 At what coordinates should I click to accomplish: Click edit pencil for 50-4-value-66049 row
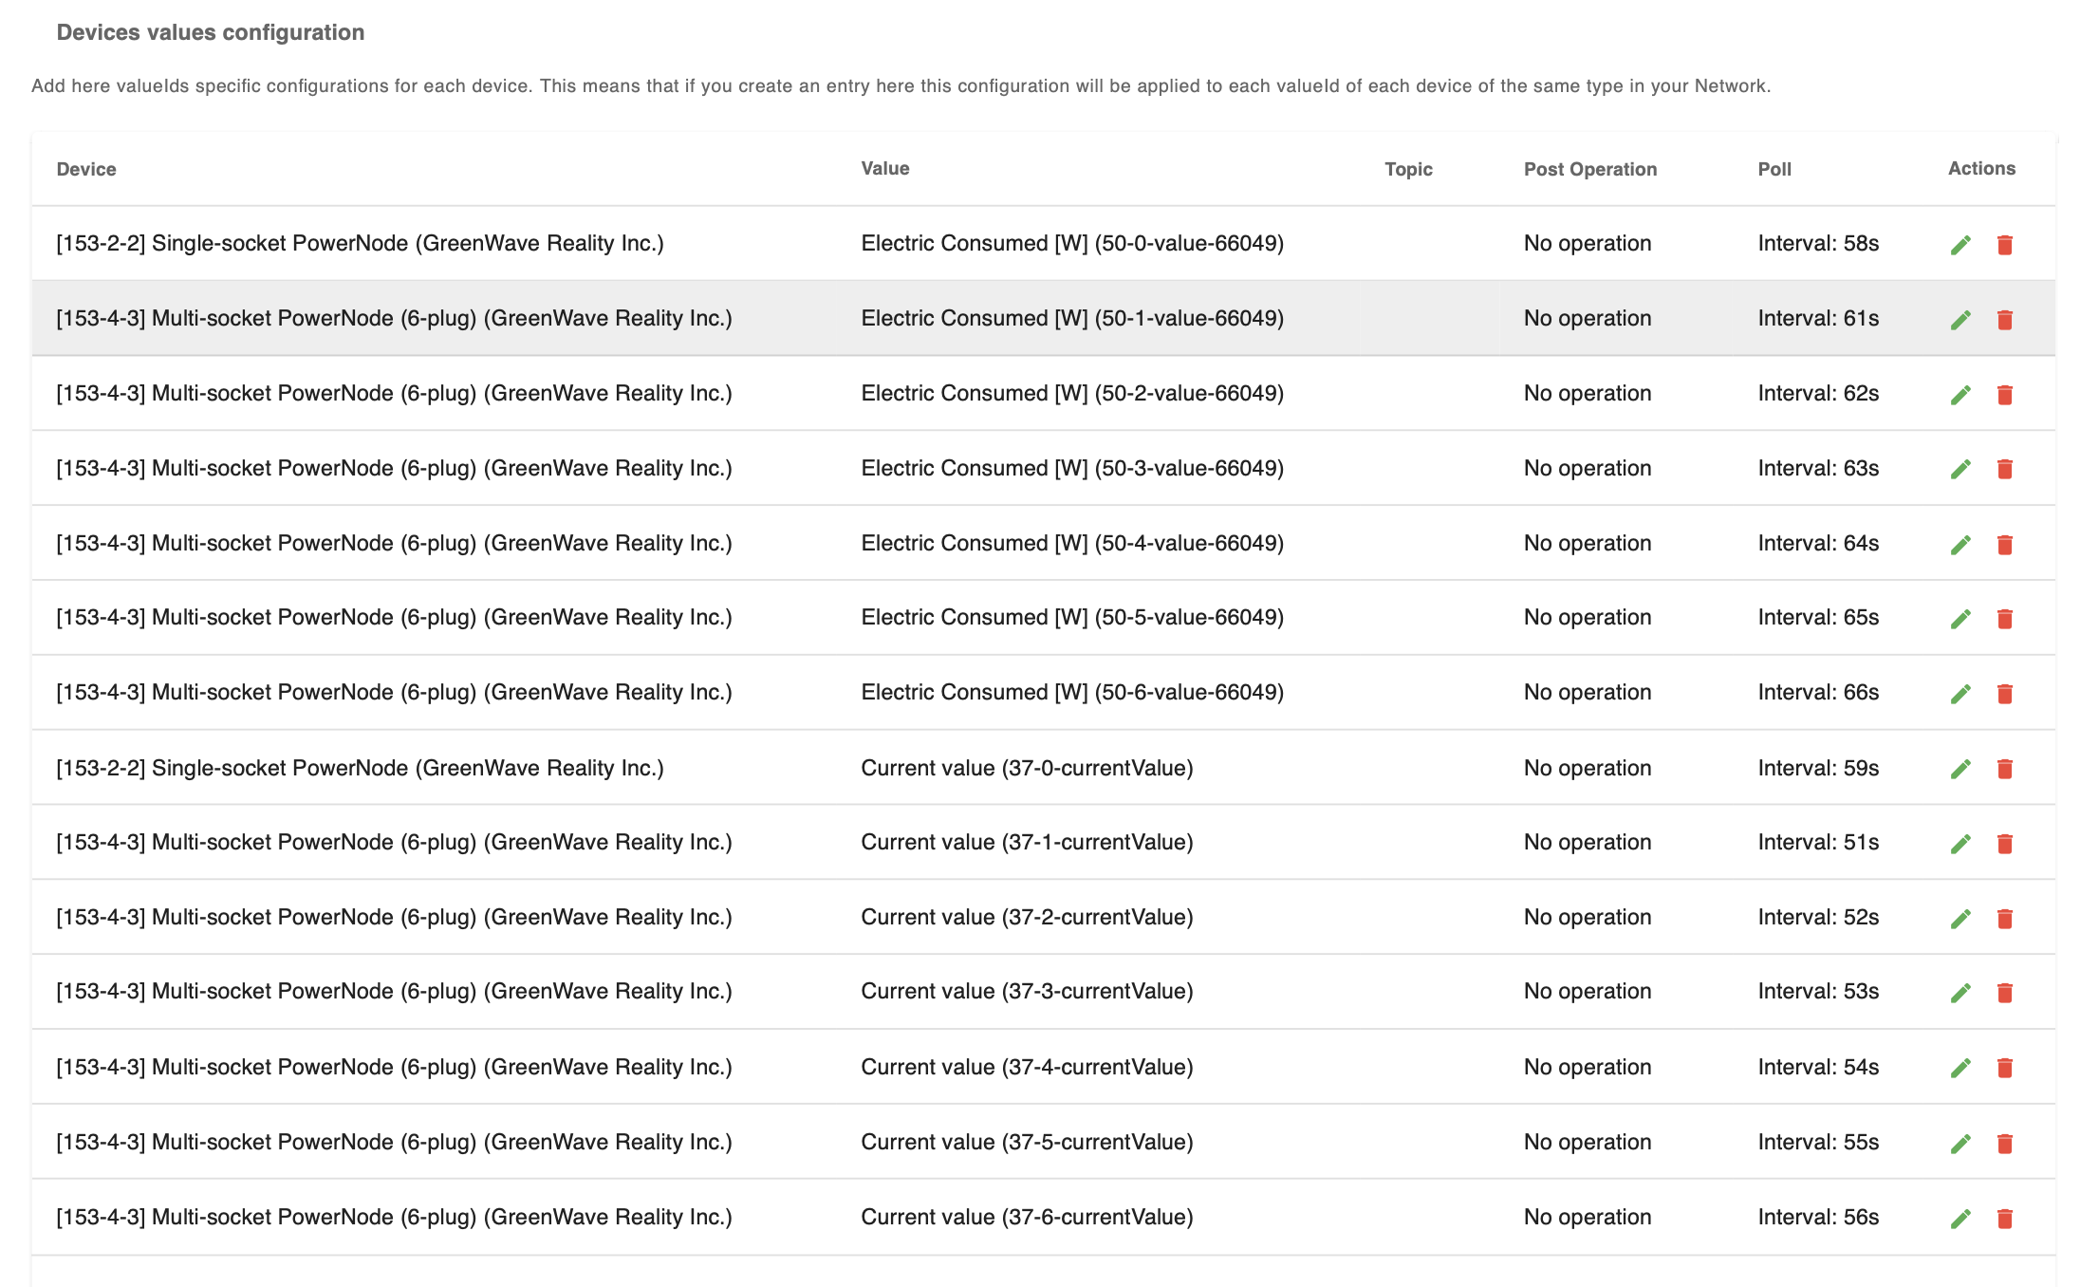click(x=1960, y=545)
